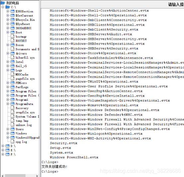Click the hiberfil.sys file icon
The image size is (184, 177).
tap(13, 57)
